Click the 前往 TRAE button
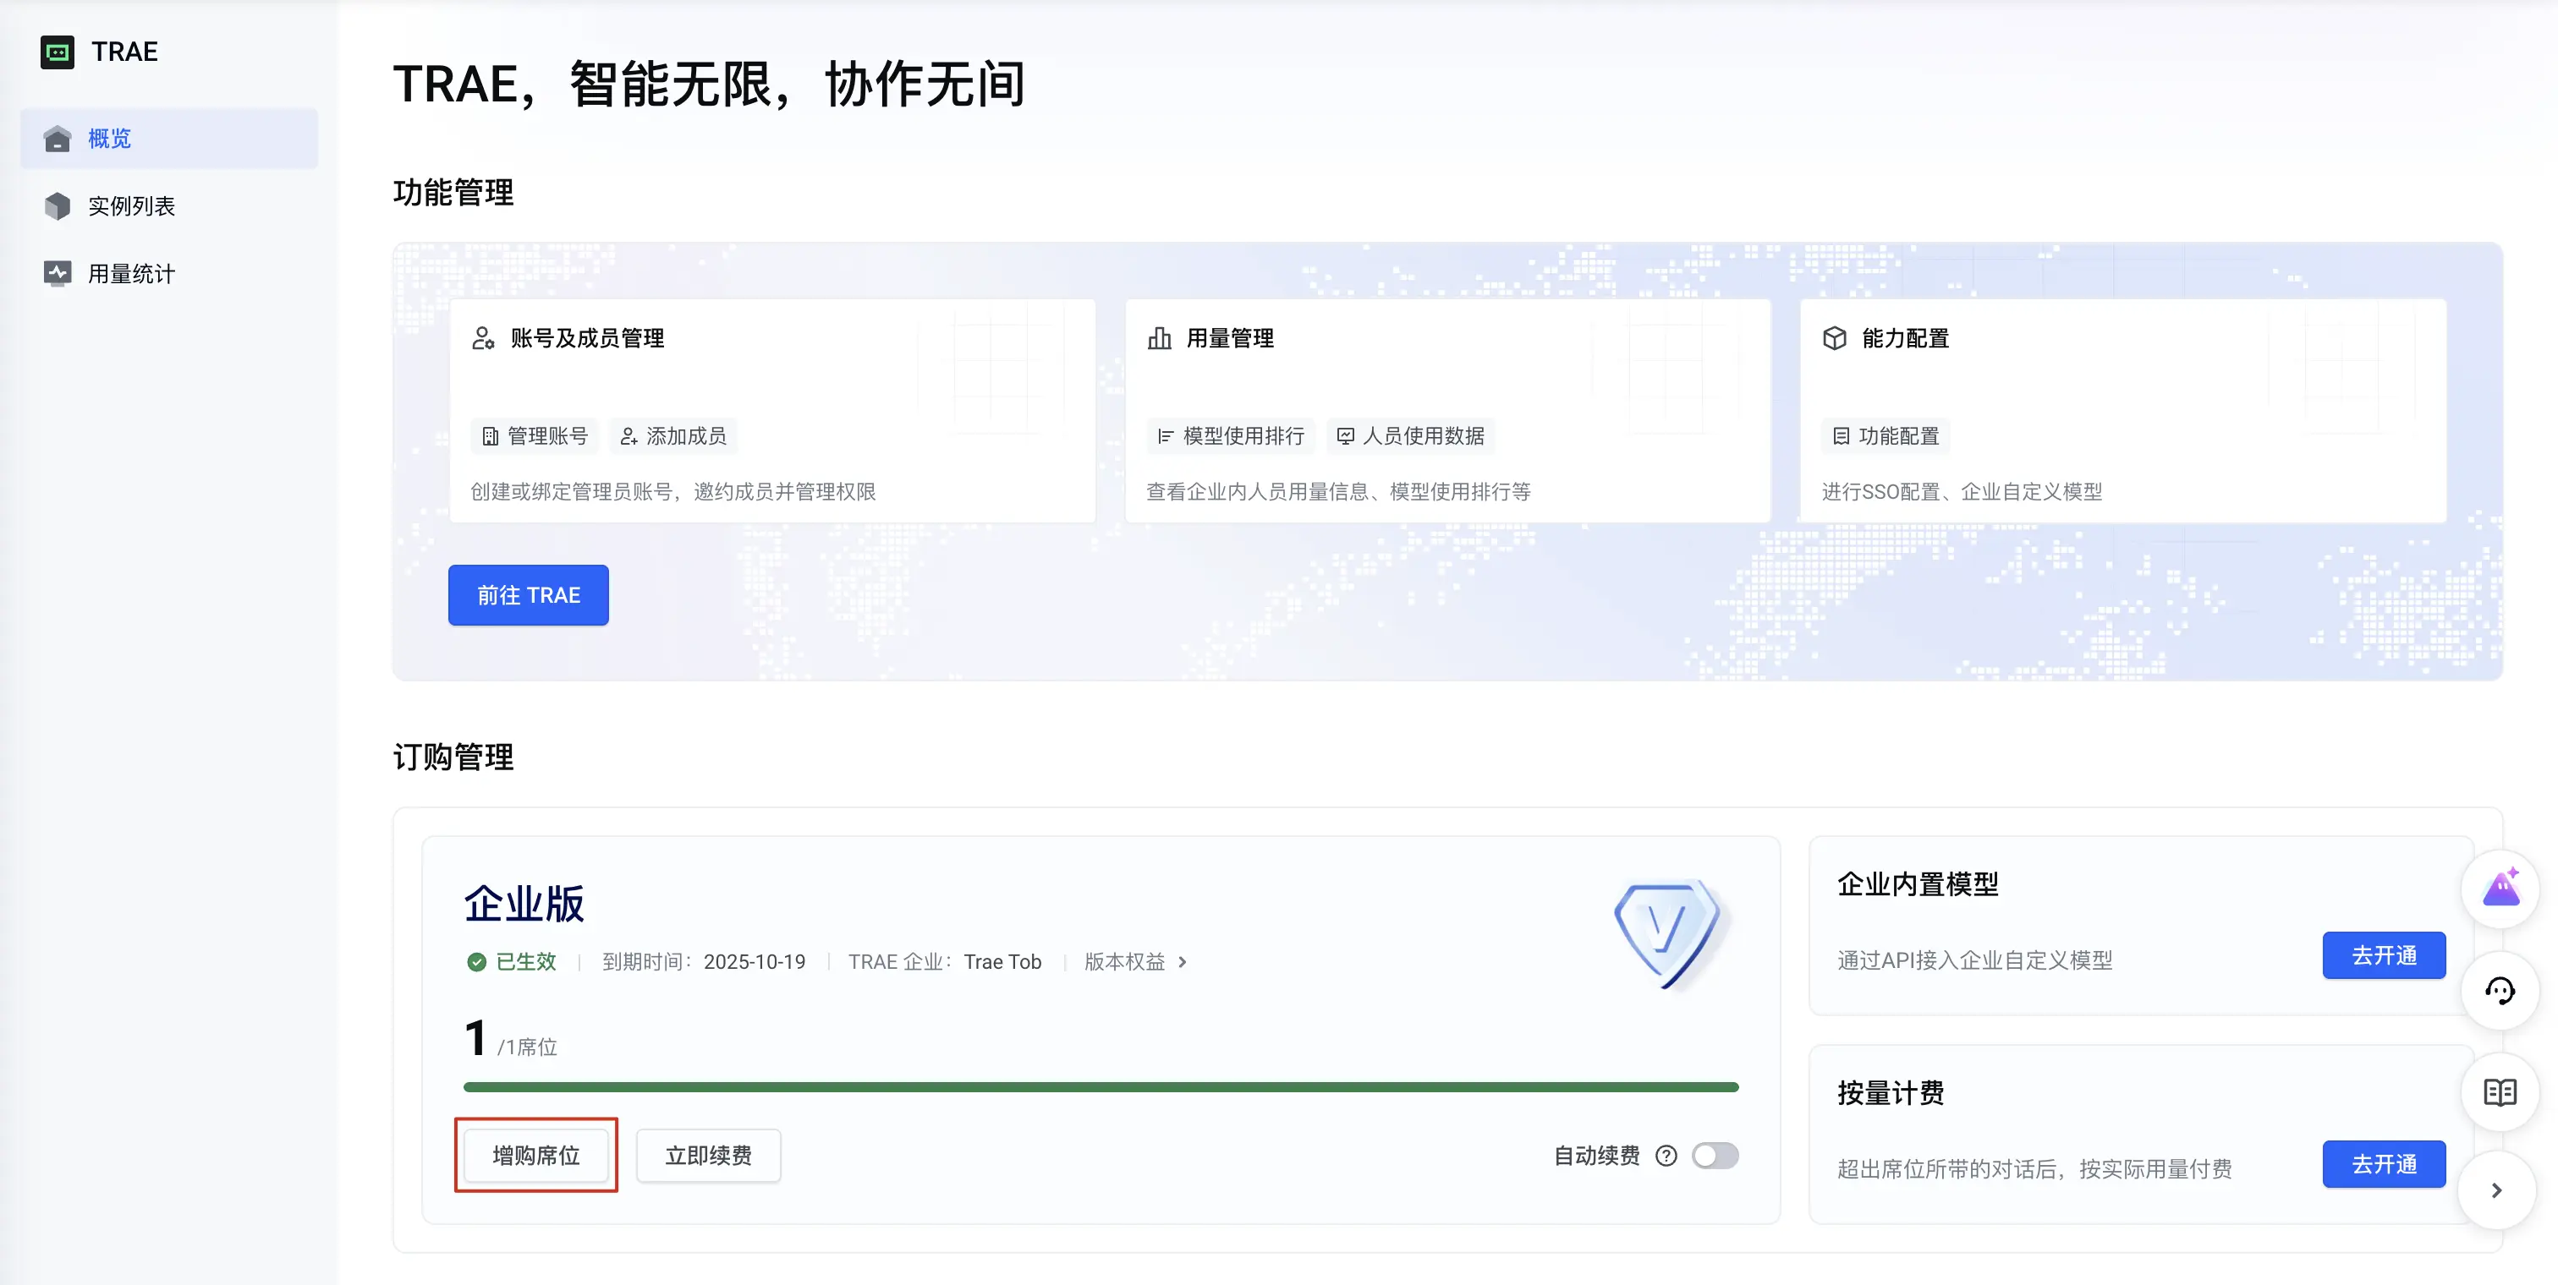 point(527,595)
